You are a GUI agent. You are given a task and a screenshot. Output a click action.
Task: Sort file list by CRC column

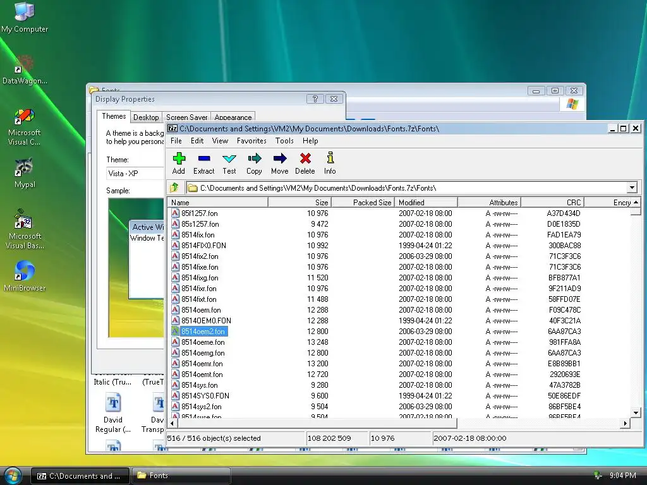pos(552,203)
